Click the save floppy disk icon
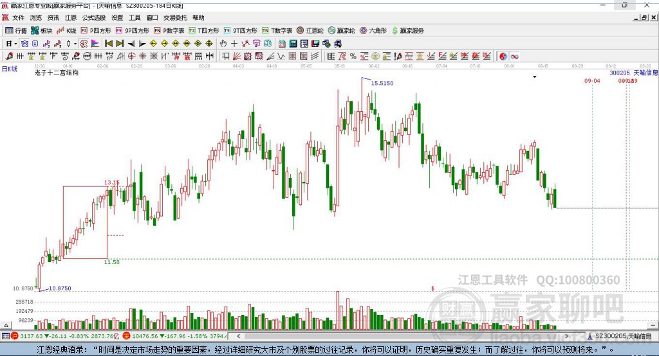The height and width of the screenshot is (356, 659). point(315,44)
